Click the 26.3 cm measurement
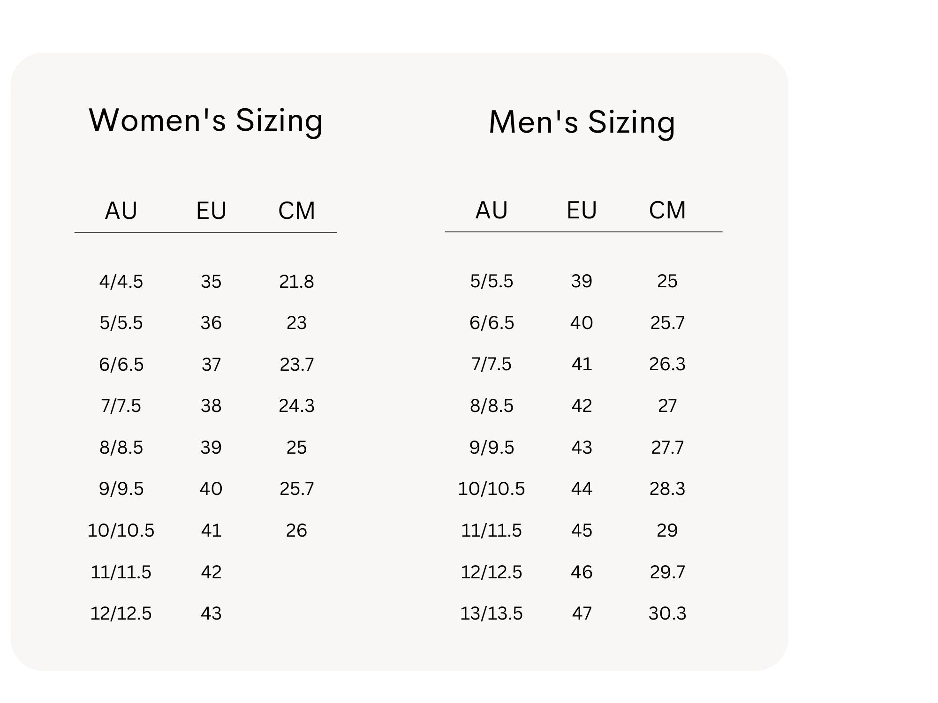The height and width of the screenshot is (703, 938). [667, 364]
